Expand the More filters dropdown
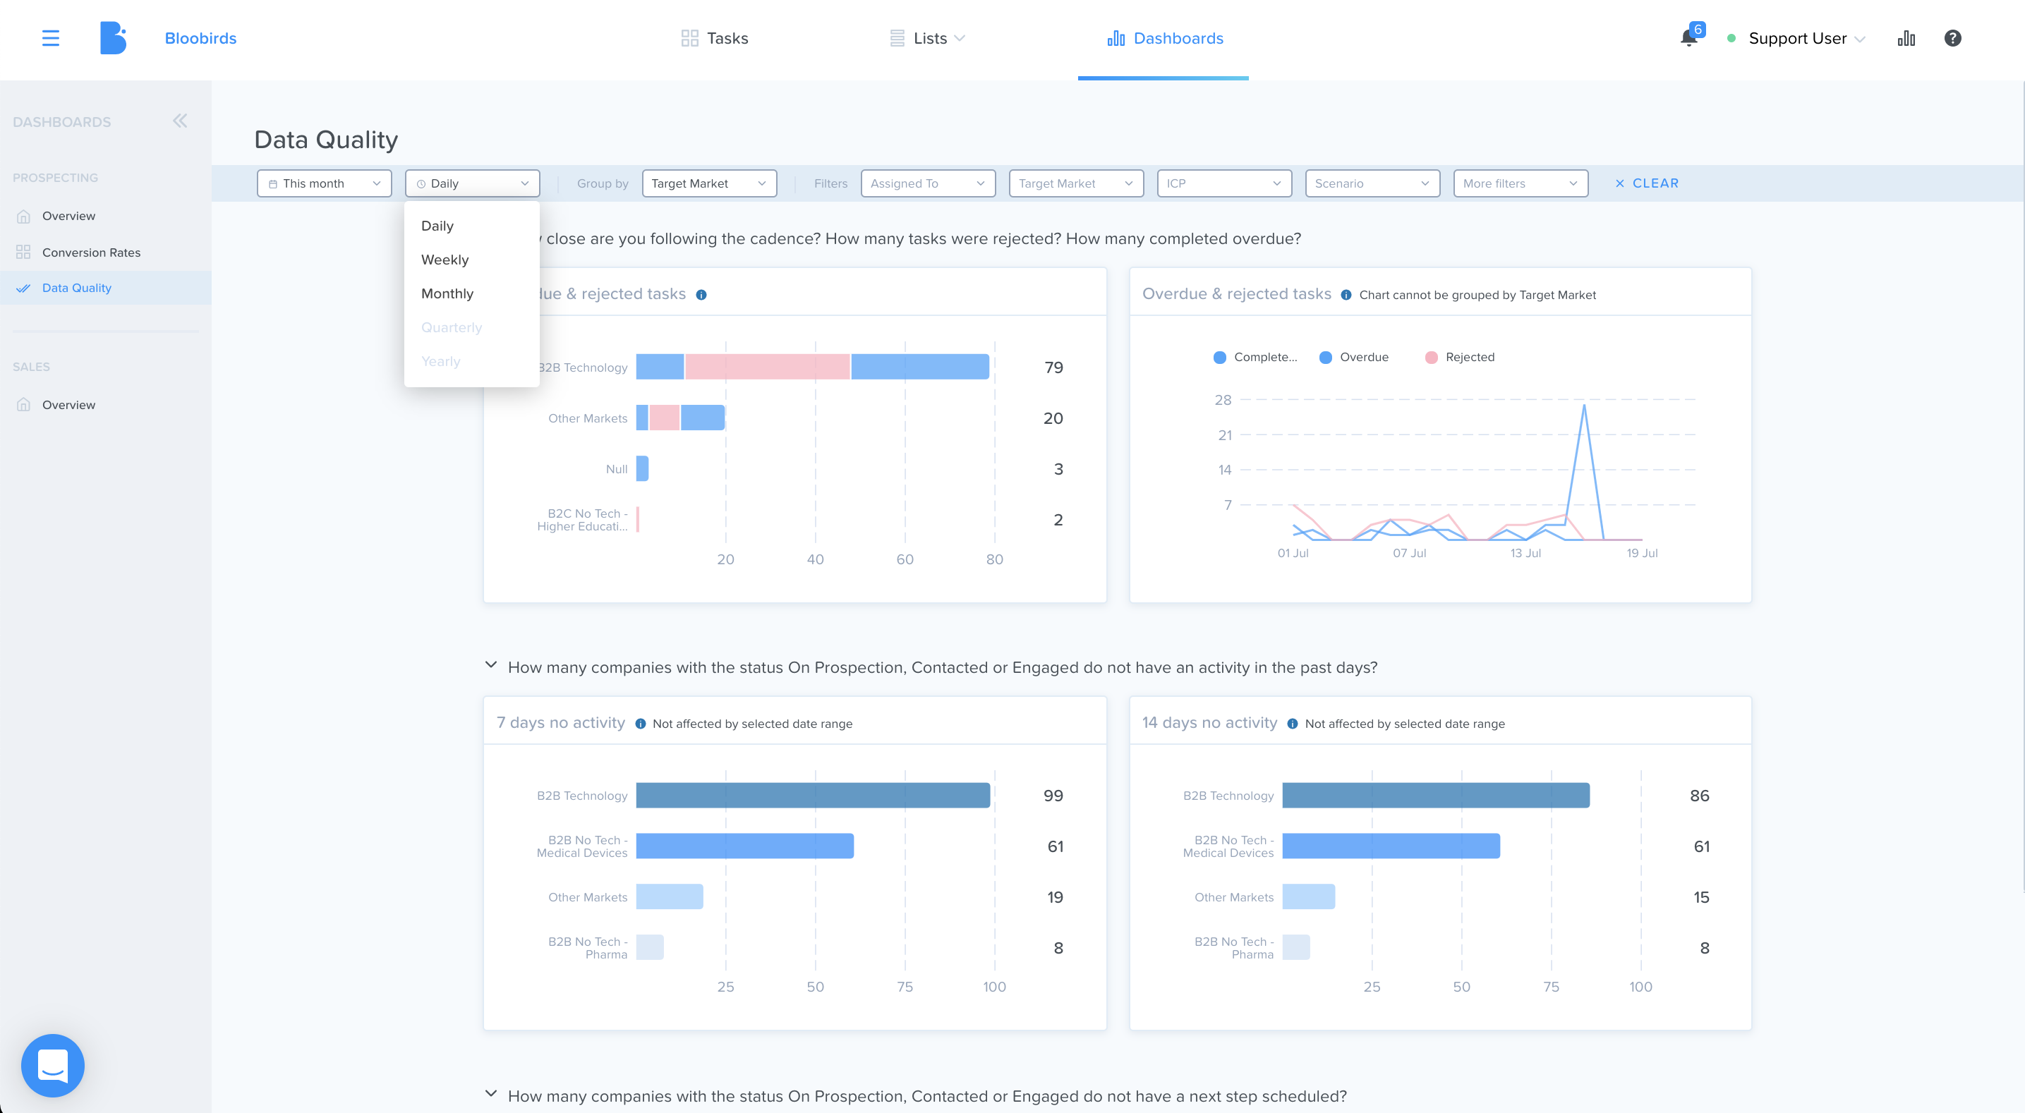This screenshot has height=1113, width=2025. click(1521, 183)
